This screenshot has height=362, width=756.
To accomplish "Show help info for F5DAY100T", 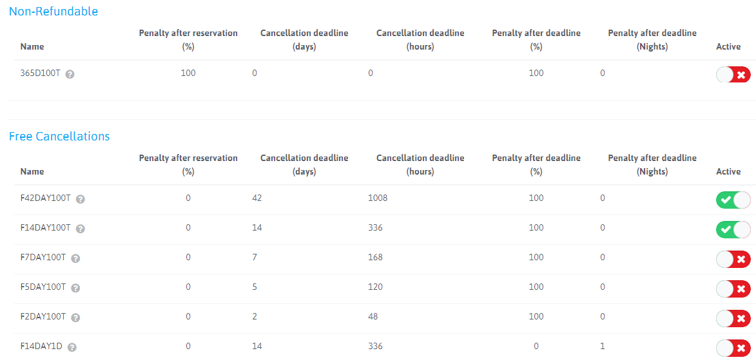I will pyautogui.click(x=75, y=288).
